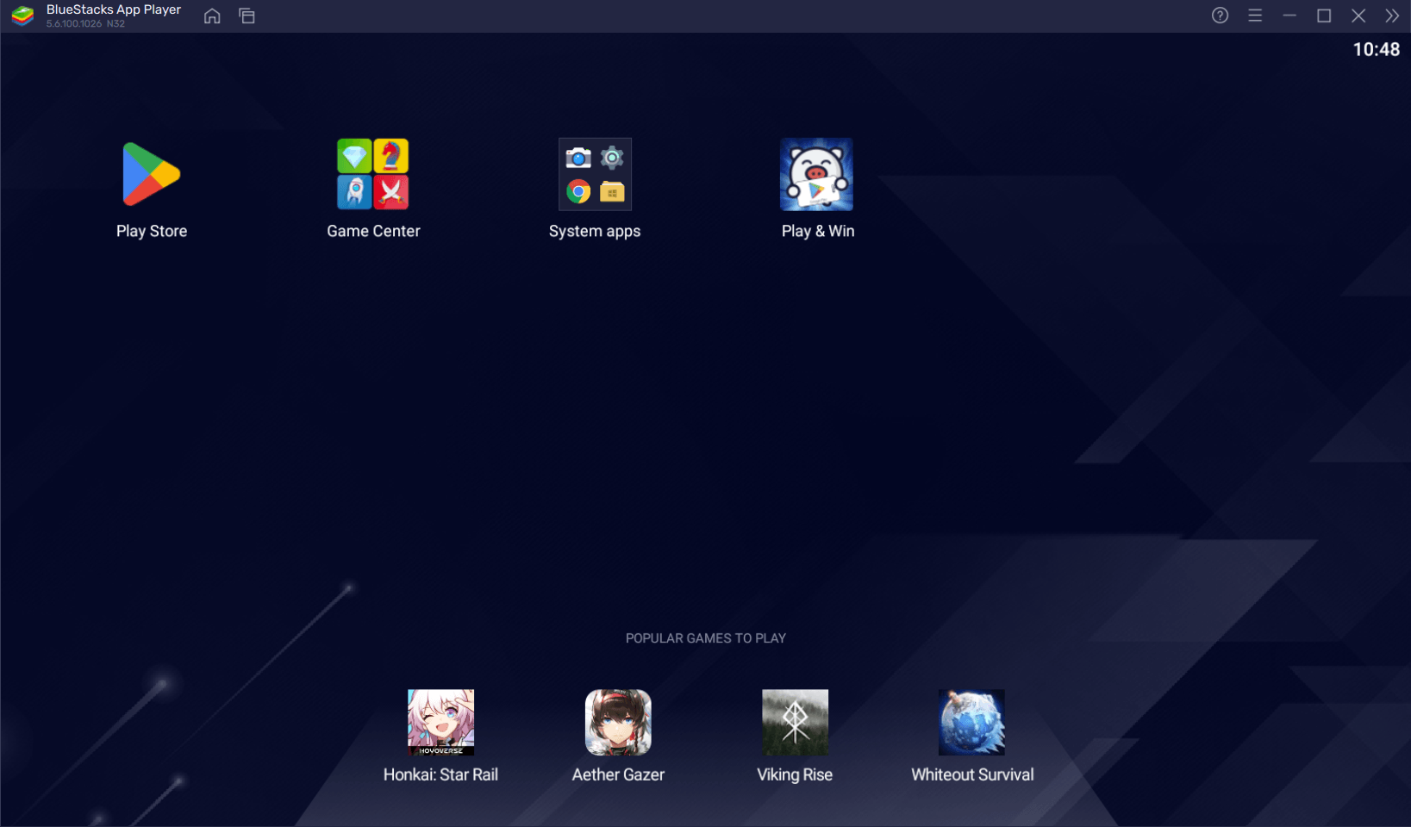
Task: Click the Viking Rise label
Action: (795, 774)
